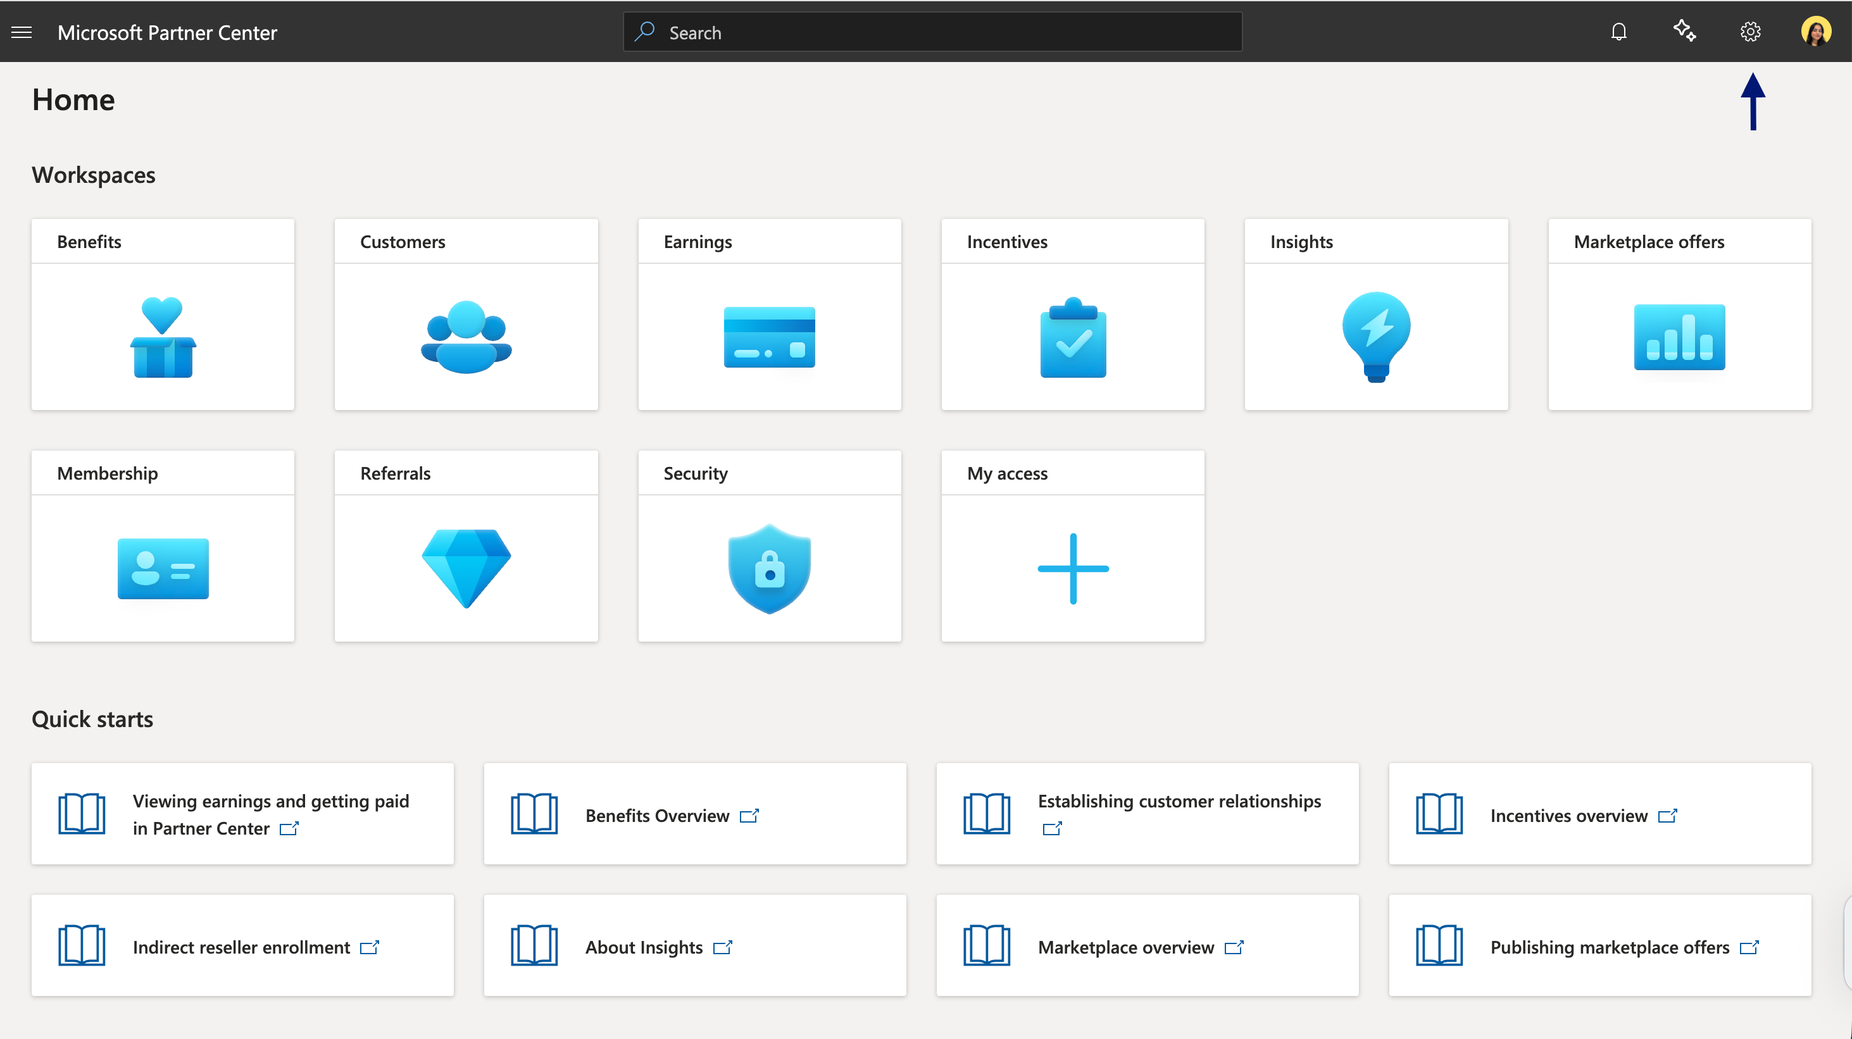
Task: Click the Incentives clipboard check icon
Action: (x=1073, y=337)
